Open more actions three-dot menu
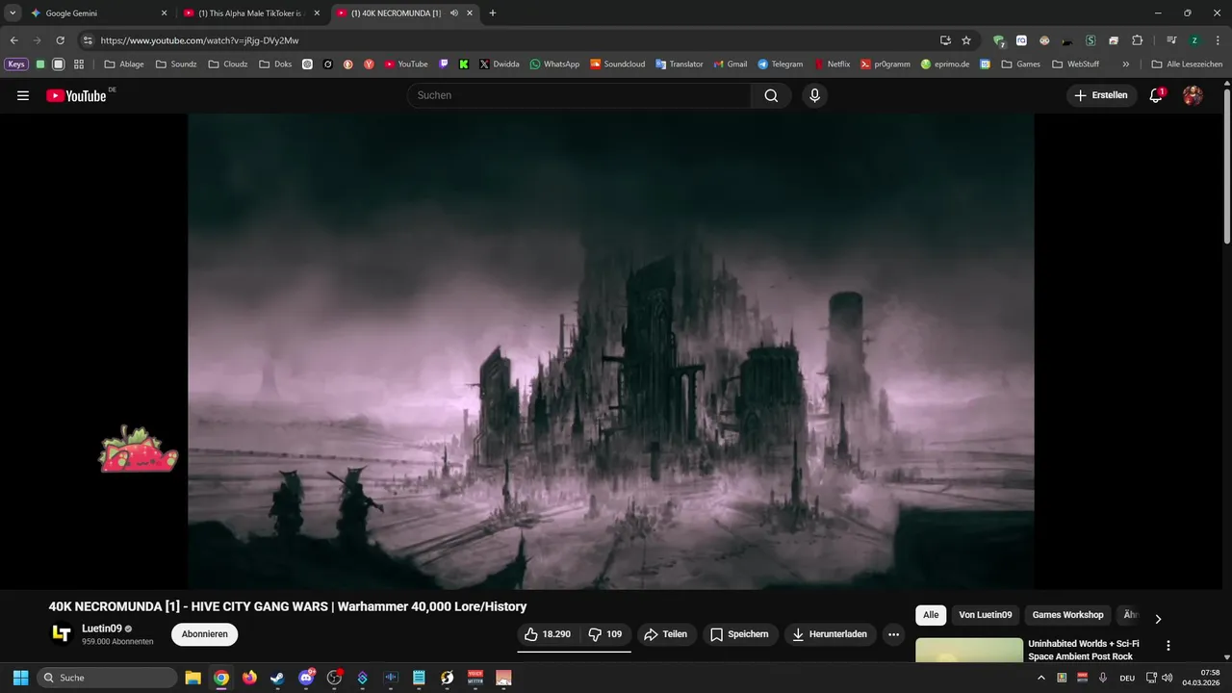 [893, 634]
